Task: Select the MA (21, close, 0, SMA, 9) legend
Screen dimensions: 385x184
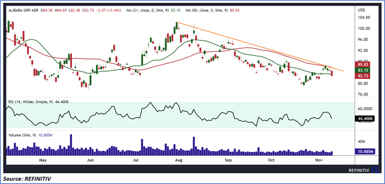Action: pyautogui.click(x=147, y=11)
